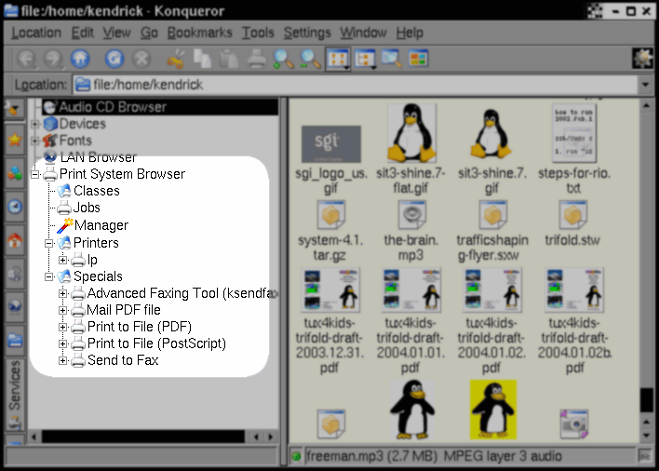Screen dimensions: 659x471
Task: Reload the current location
Action: click(x=114, y=59)
